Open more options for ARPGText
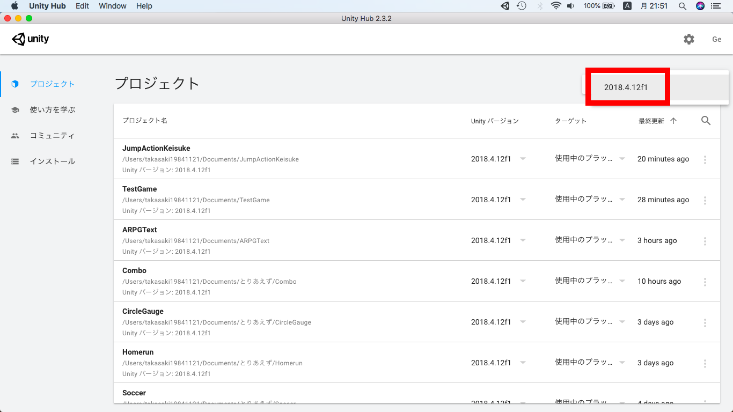Viewport: 733px width, 412px height. point(705,241)
